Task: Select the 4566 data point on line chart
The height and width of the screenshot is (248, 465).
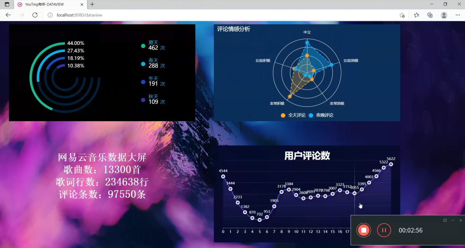Action: click(x=376, y=176)
